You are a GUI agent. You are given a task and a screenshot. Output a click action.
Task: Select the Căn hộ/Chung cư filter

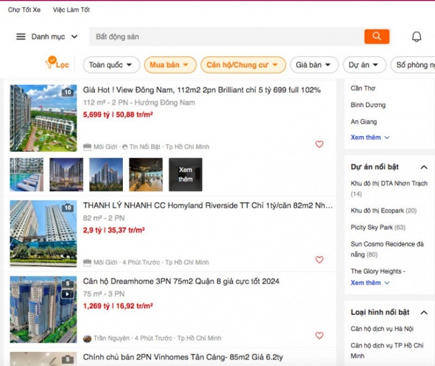(x=243, y=65)
